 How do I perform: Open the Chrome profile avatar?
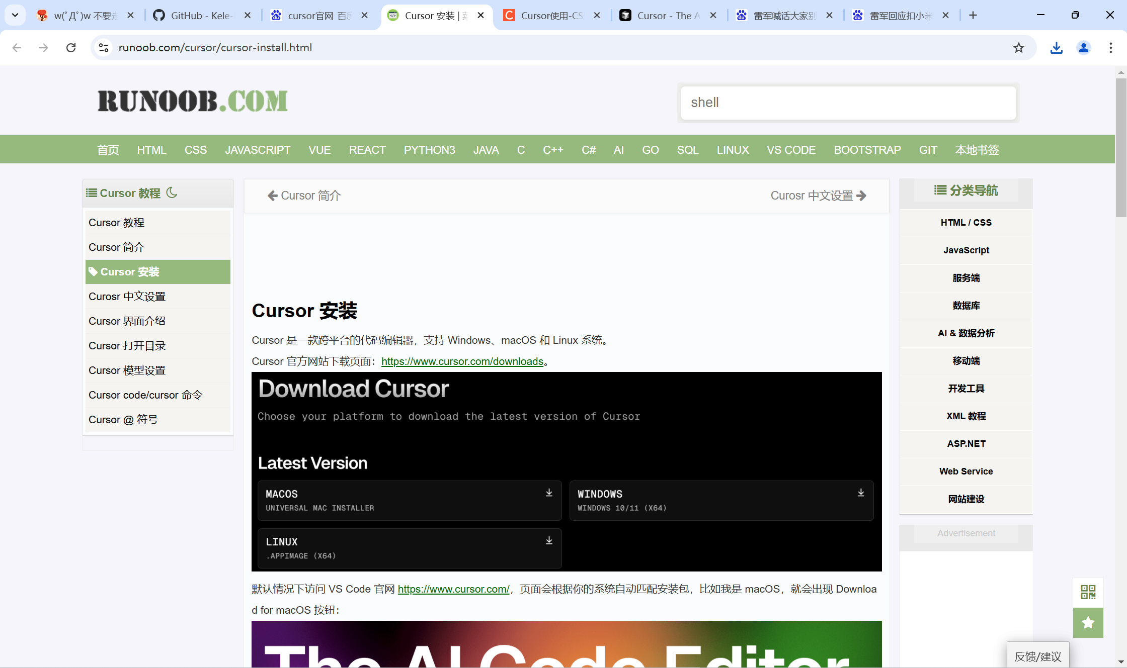pos(1084,48)
